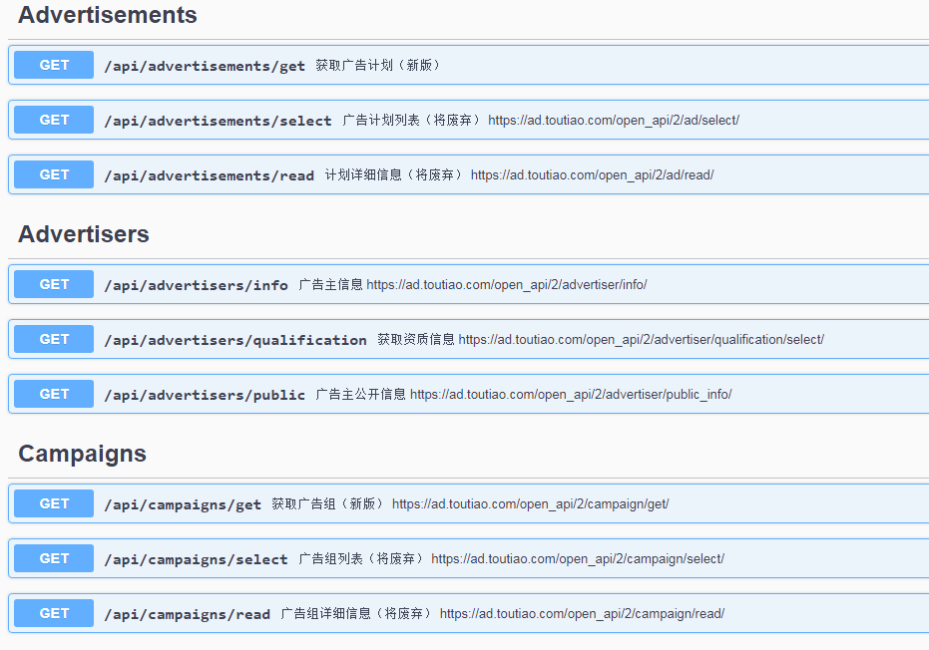929x650 pixels.
Task: Click the campaign/read/ URL text
Action: (583, 614)
